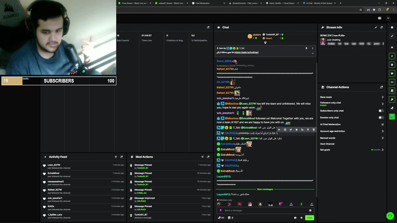Image resolution: width=397 pixels, height=223 pixels.
Task: Pop out the Activity Feed panel
Action: pyautogui.click(x=121, y=157)
